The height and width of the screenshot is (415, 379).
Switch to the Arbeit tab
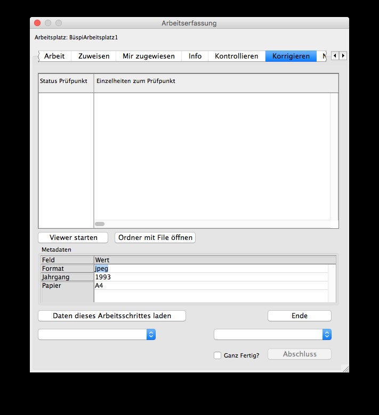[x=54, y=56]
